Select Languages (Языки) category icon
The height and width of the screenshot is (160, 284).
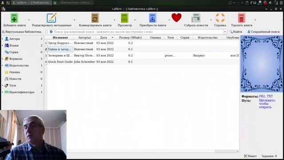click(7, 45)
